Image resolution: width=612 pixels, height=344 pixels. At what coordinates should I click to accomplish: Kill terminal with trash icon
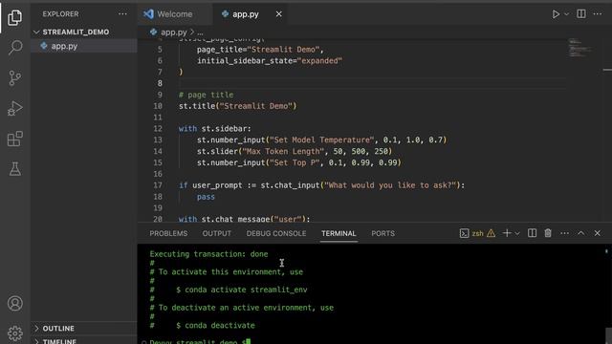[548, 233]
